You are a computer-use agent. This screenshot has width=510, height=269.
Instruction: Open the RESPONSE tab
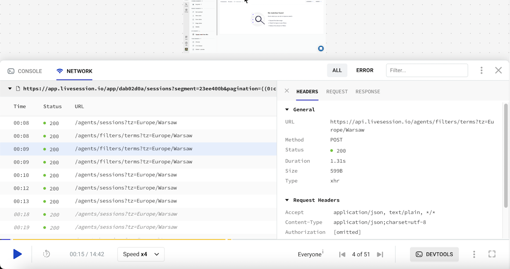point(368,91)
